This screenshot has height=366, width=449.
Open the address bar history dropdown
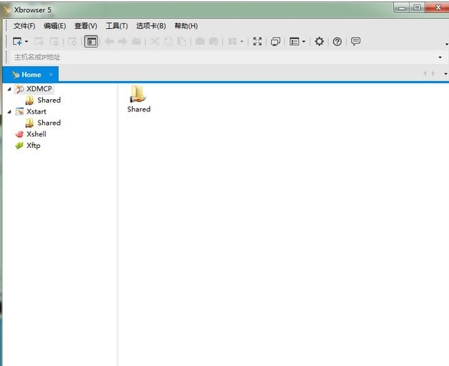click(x=440, y=57)
